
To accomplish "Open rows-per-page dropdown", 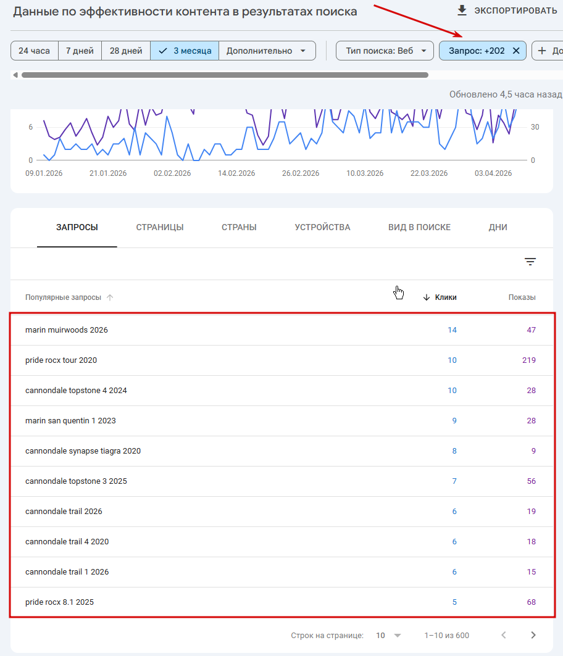I will pyautogui.click(x=397, y=636).
